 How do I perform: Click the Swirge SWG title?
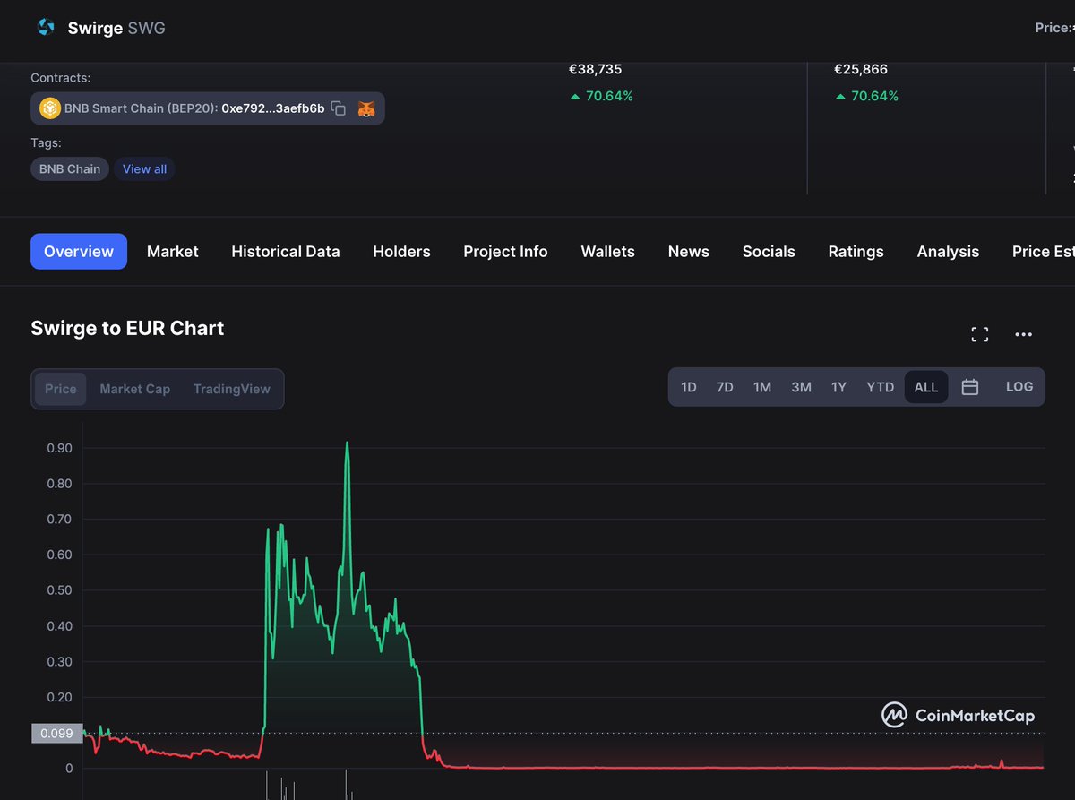tap(116, 28)
